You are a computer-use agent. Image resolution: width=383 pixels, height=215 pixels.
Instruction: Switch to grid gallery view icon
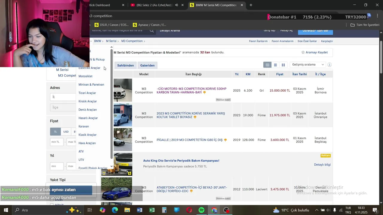pyautogui.click(x=283, y=65)
